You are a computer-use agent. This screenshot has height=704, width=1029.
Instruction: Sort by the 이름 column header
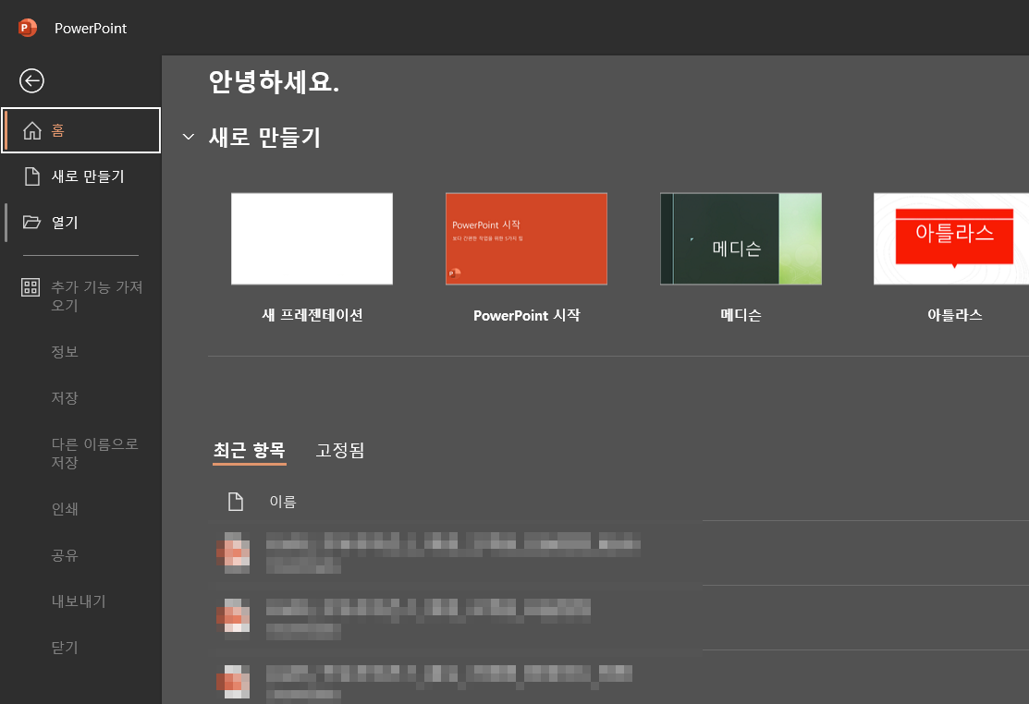pos(283,502)
